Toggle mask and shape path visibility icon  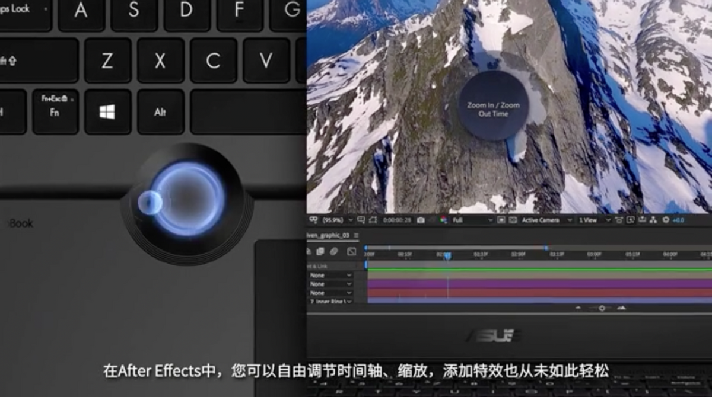pos(373,220)
